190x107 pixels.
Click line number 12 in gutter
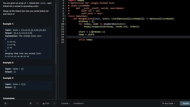coord(63,29)
